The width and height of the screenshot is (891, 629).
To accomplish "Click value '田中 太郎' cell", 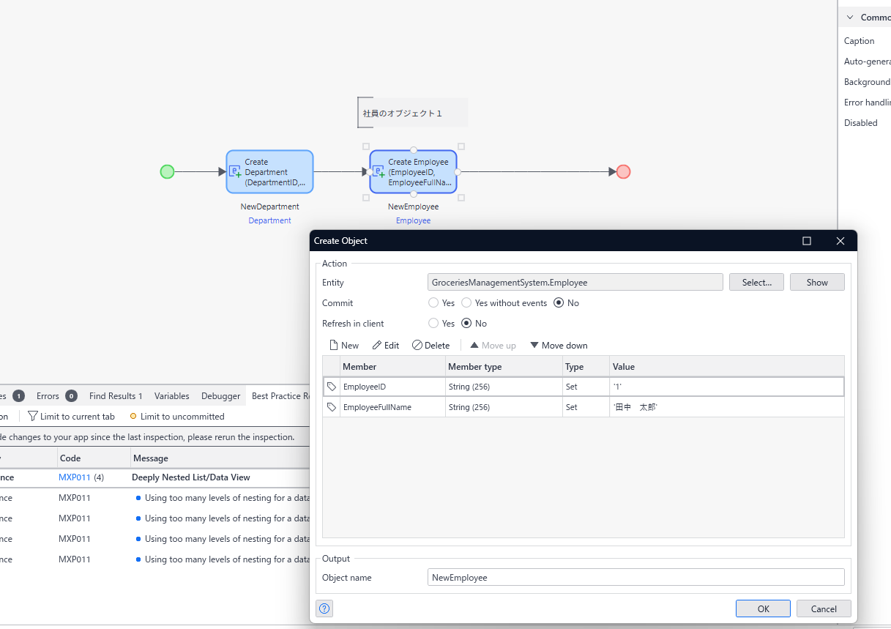I will point(726,407).
